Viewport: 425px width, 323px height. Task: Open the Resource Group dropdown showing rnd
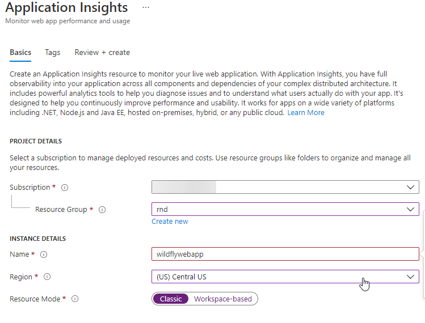(x=285, y=209)
